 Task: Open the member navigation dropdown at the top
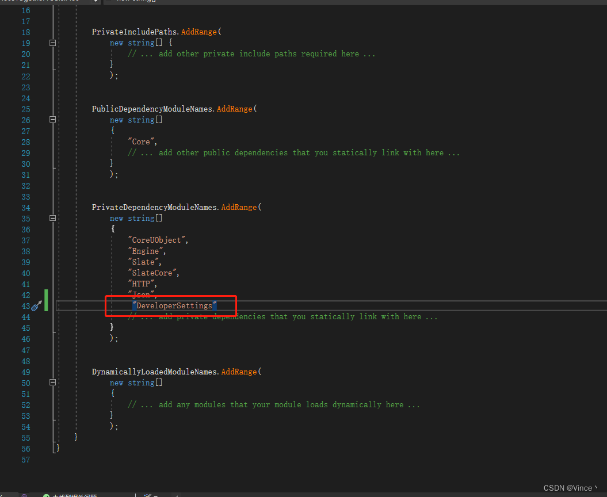coord(97,2)
